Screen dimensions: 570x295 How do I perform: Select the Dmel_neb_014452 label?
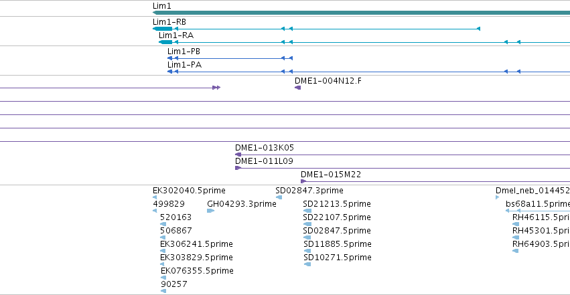(532, 191)
